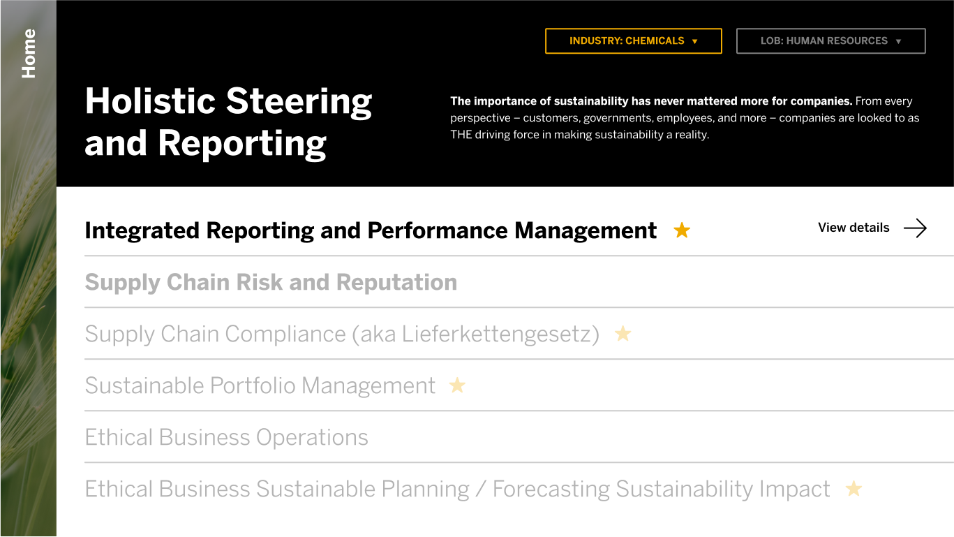Select Ethical Business Sustainable Planning item
Image resolution: width=954 pixels, height=537 pixels.
click(x=457, y=489)
